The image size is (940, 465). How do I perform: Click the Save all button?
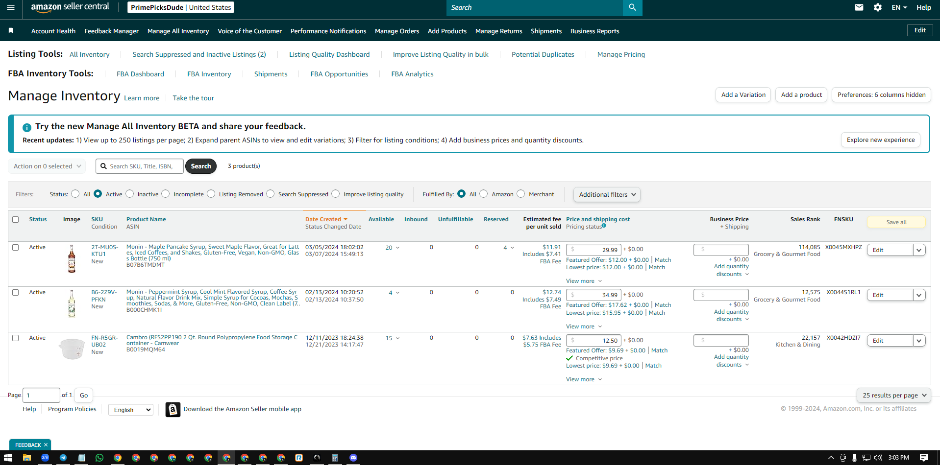896,222
